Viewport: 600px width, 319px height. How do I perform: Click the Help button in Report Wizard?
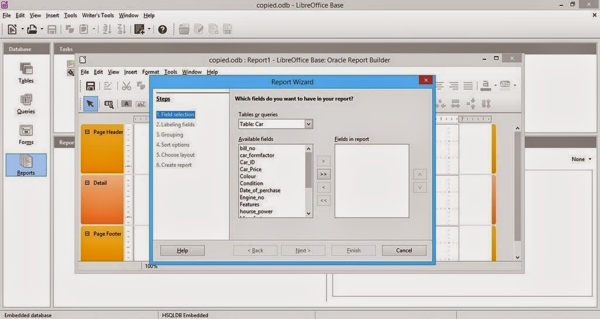(182, 251)
